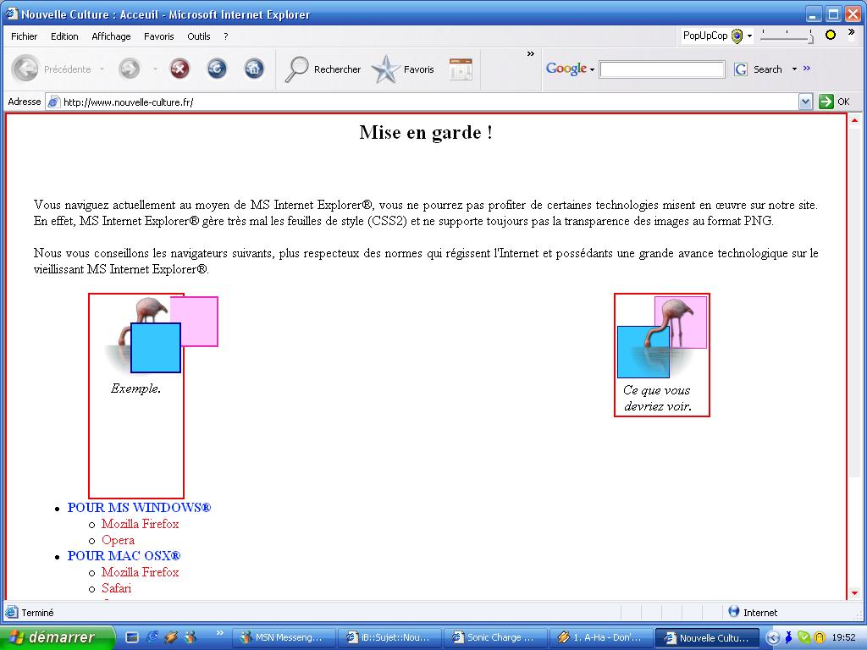The height and width of the screenshot is (650, 867).
Task: Launch Winamp from quick launch
Action: tap(171, 637)
